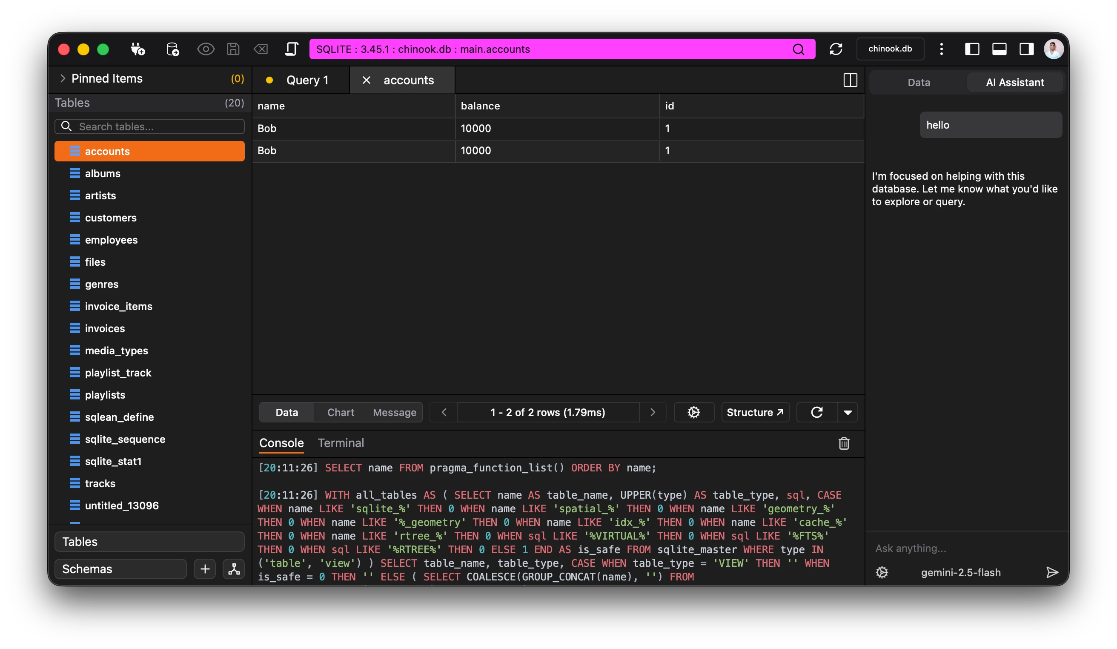Switch to the Terminal tab
1117x649 pixels.
click(x=341, y=443)
